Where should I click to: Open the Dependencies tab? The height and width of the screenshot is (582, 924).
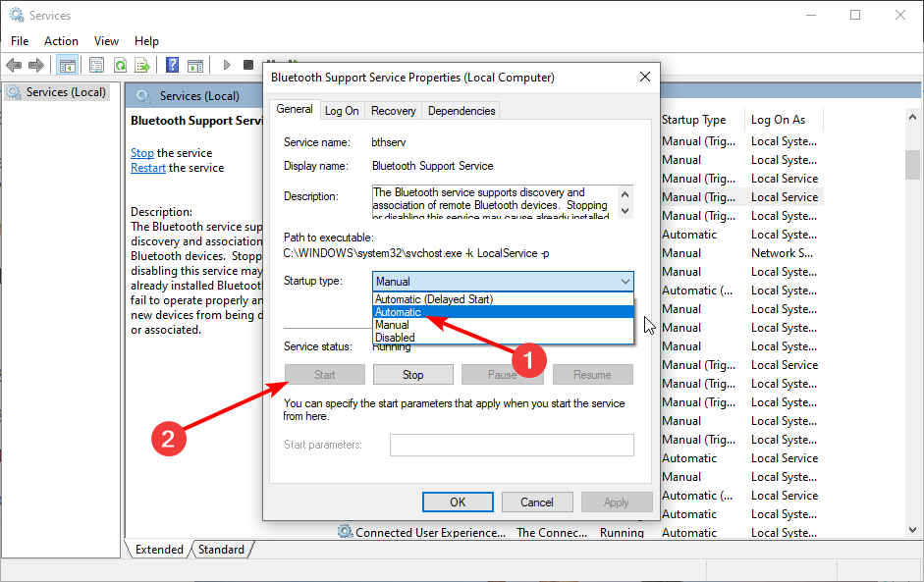point(462,111)
